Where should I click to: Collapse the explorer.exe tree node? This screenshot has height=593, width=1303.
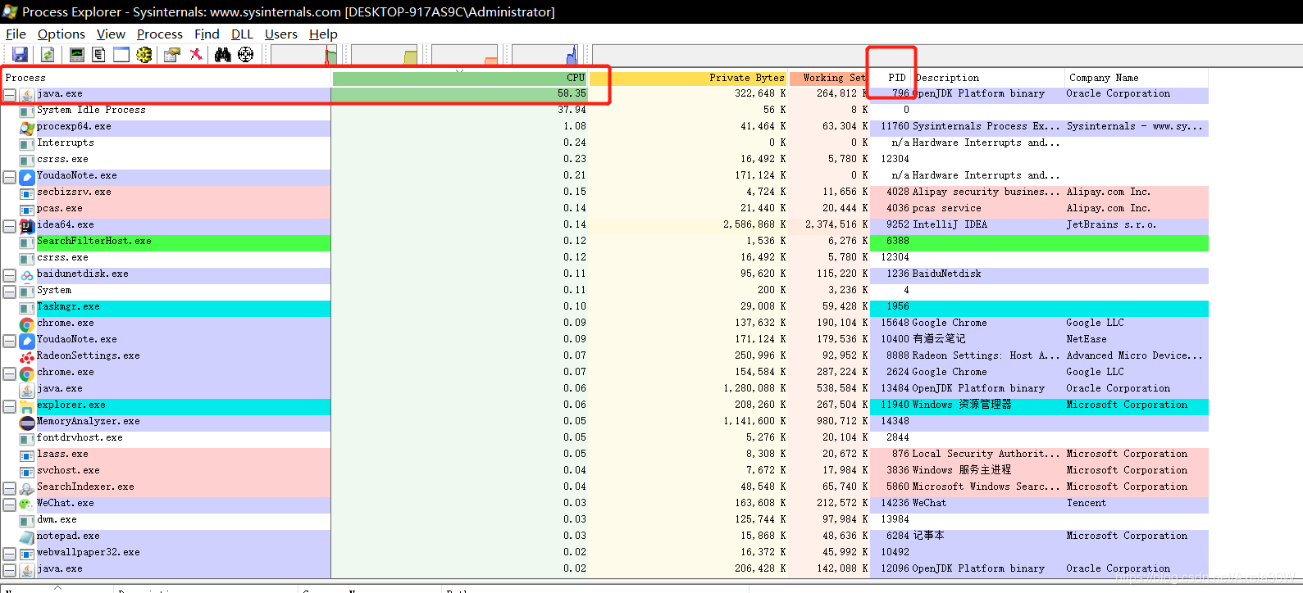pyautogui.click(x=9, y=406)
